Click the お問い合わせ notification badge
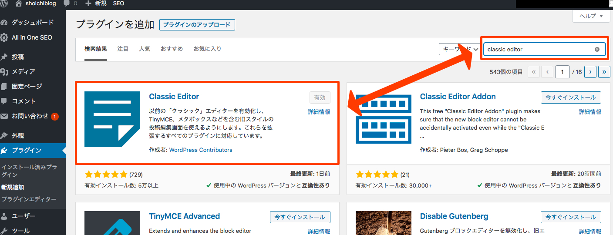The width and height of the screenshot is (613, 235). pyautogui.click(x=55, y=117)
